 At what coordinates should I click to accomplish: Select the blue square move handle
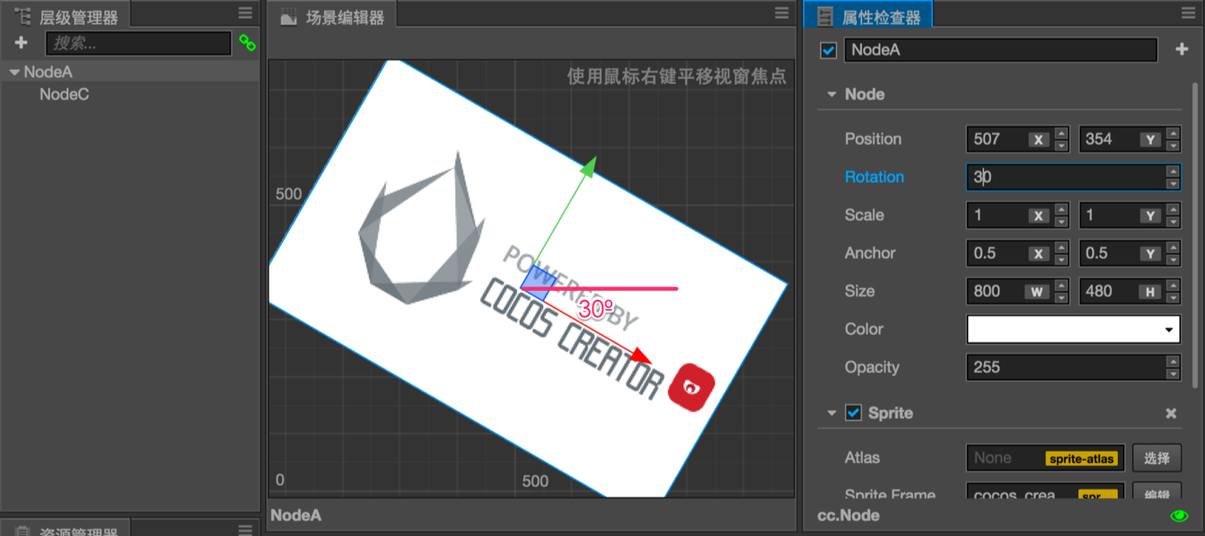[x=537, y=282]
